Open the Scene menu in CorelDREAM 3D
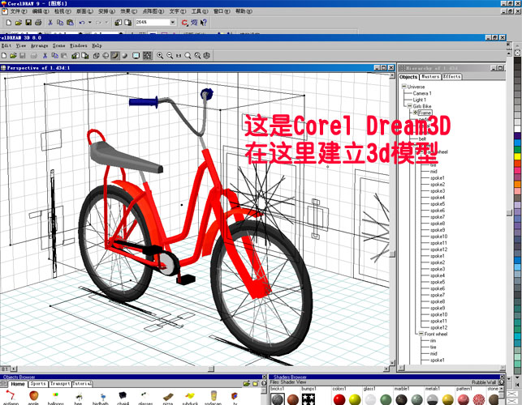The width and height of the screenshot is (522, 405). click(59, 45)
